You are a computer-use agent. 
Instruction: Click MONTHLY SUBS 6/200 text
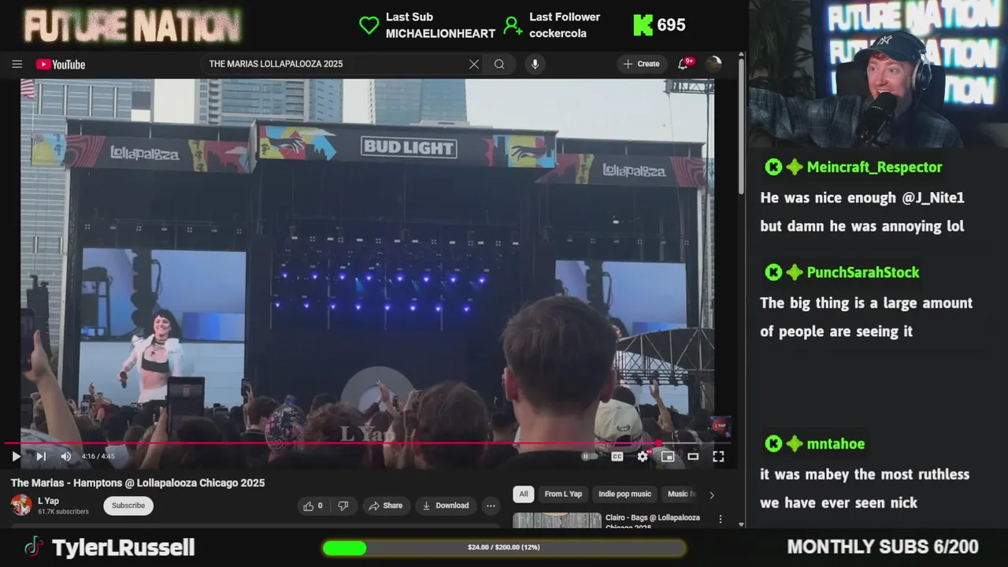point(883,547)
